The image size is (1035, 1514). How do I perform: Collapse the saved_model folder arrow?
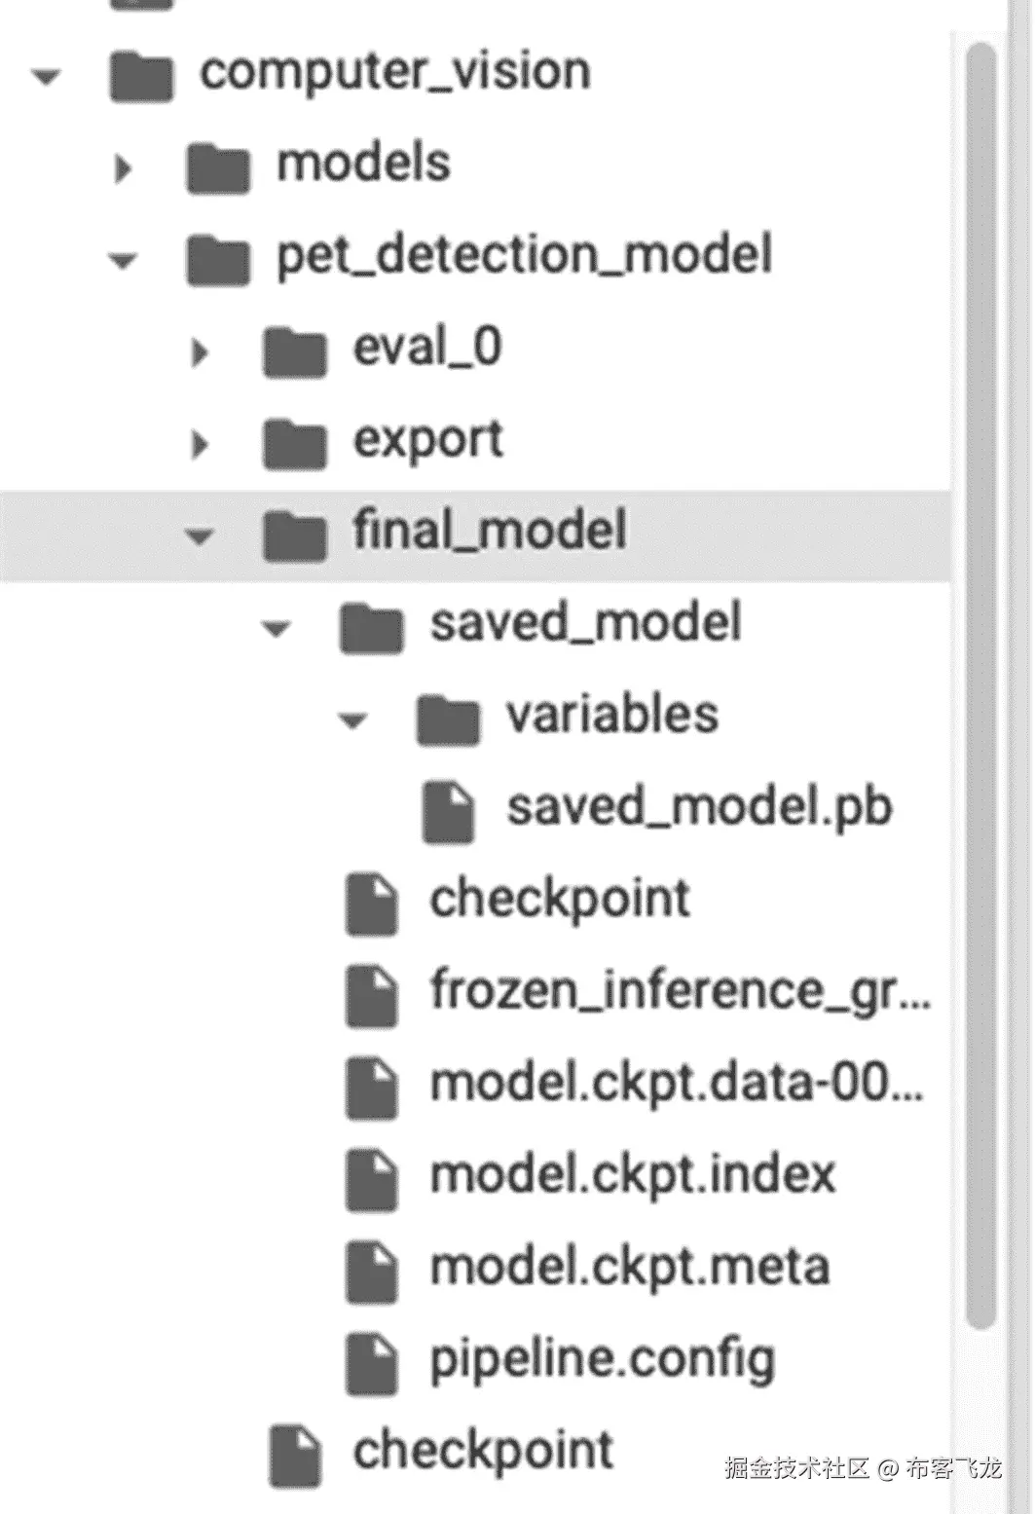[x=277, y=629]
